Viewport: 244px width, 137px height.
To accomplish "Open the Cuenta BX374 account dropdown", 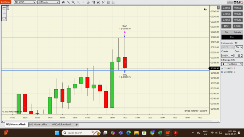I will (x=227, y=55).
